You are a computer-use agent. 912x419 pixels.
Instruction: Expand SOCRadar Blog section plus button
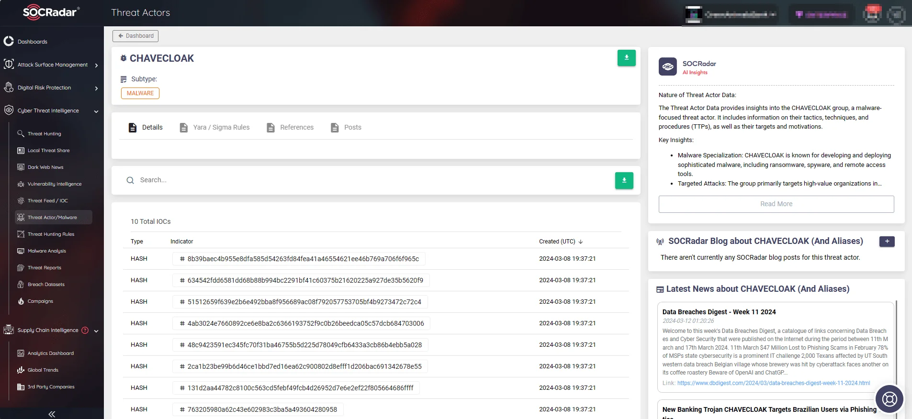[x=887, y=241]
